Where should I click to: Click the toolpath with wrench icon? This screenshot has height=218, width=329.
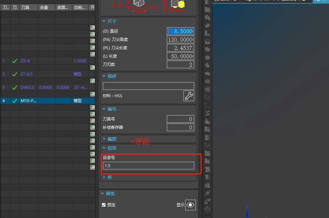(x=207, y=145)
